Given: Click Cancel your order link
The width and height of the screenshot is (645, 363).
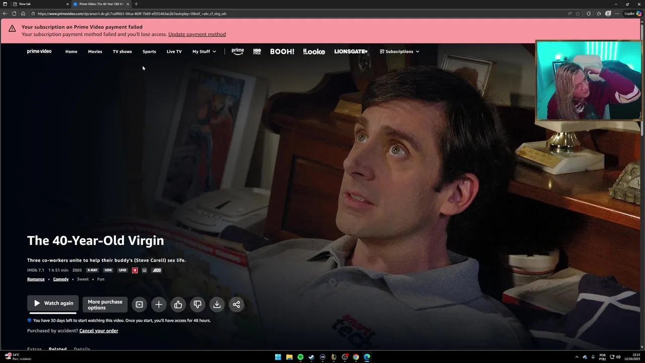Looking at the screenshot, I should [99, 331].
